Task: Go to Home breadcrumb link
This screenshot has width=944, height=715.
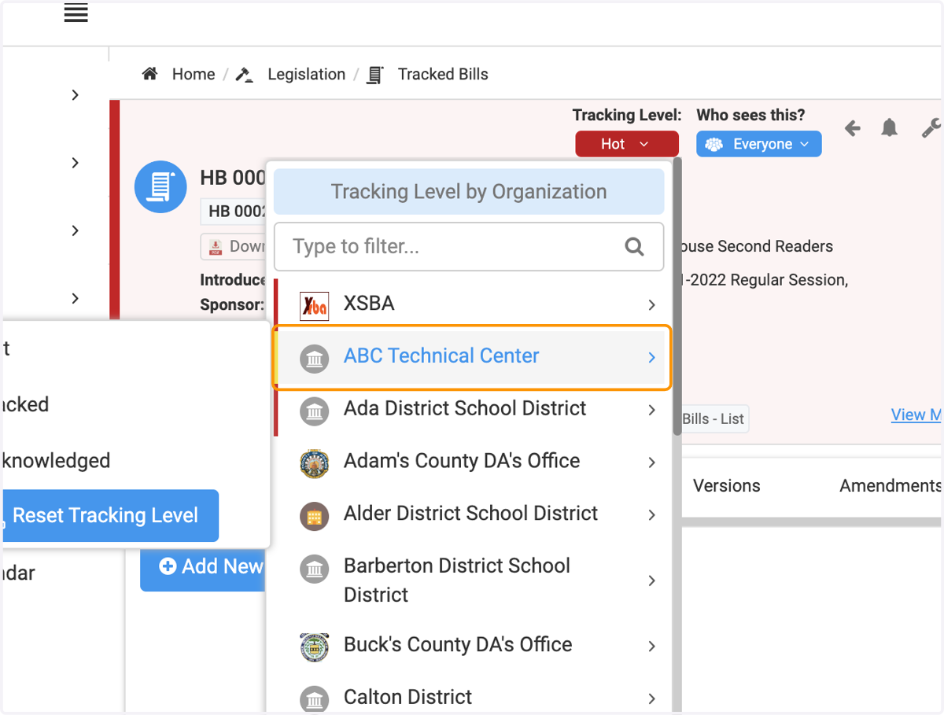Action: click(194, 74)
